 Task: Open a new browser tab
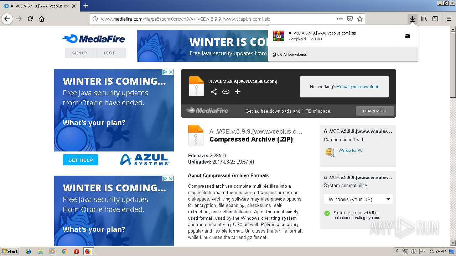(x=85, y=6)
